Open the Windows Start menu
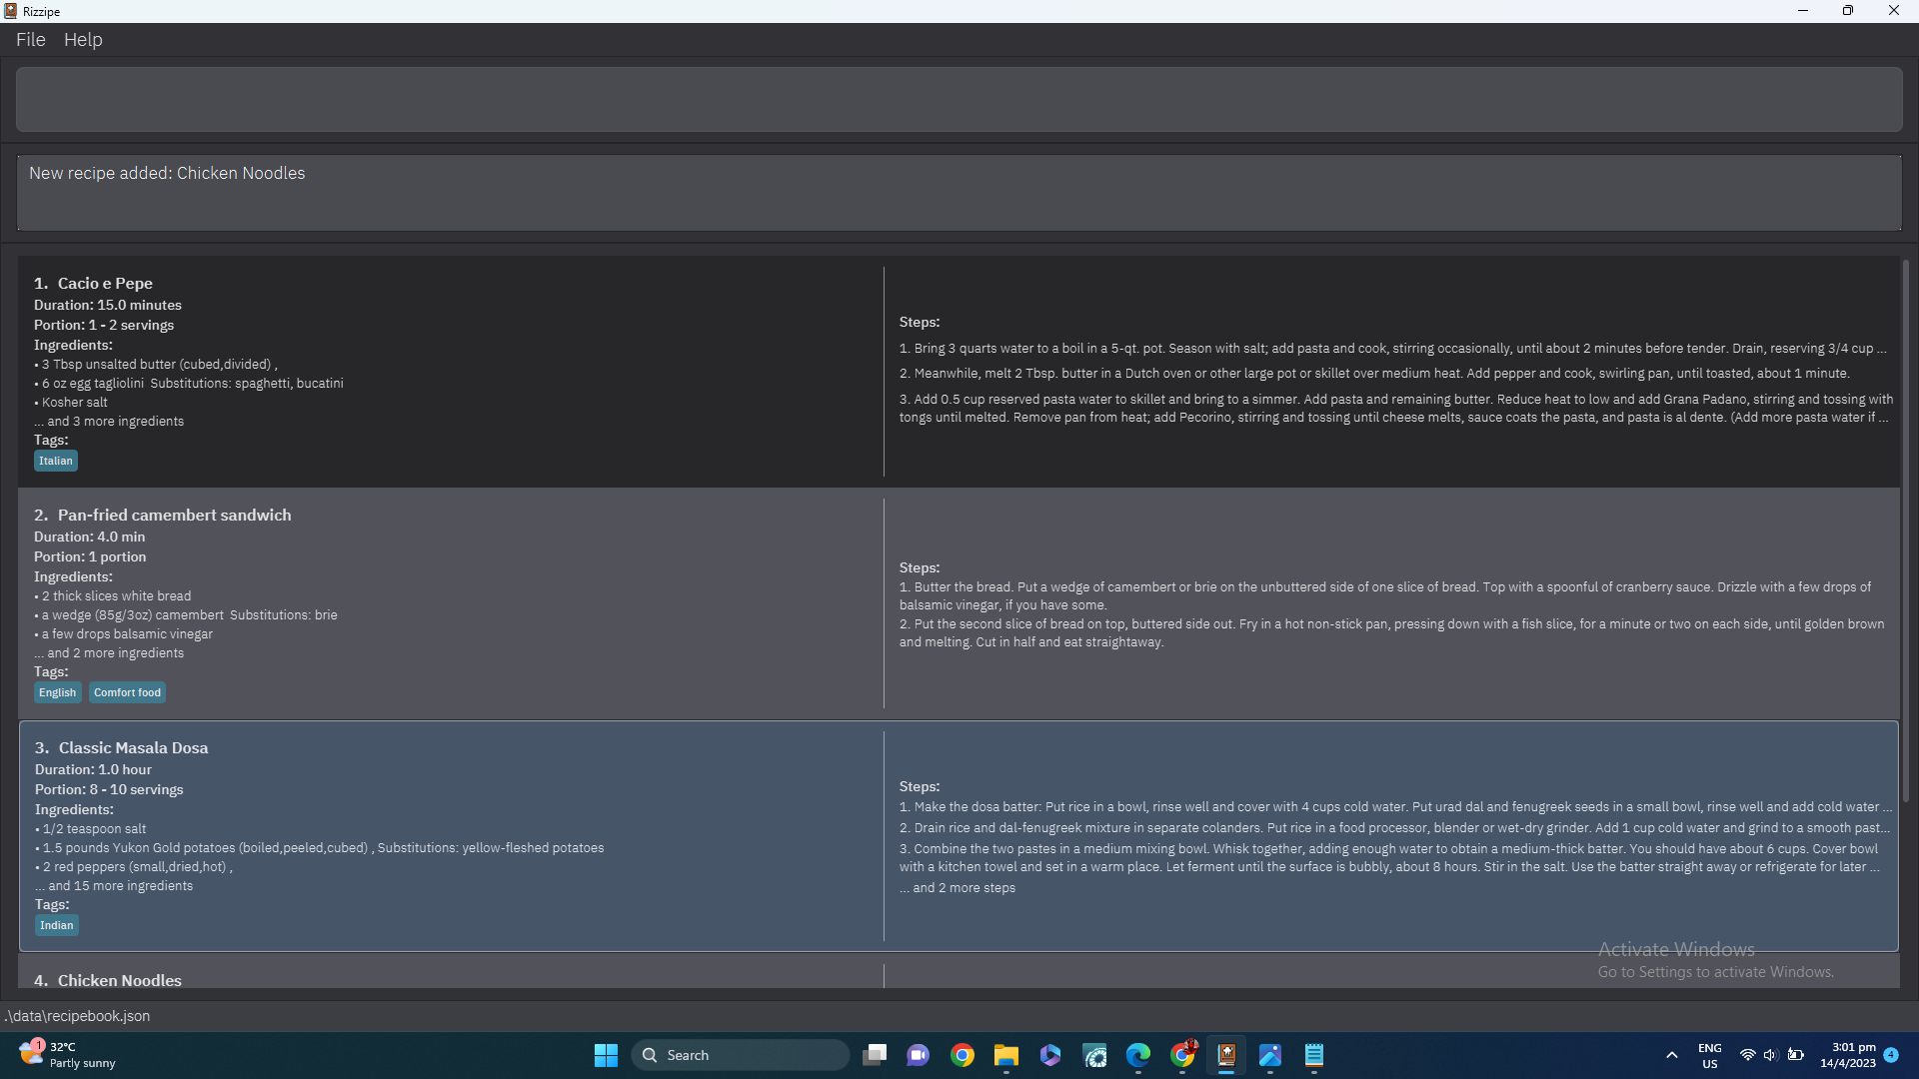Viewport: 1919px width, 1079px height. 606,1055
